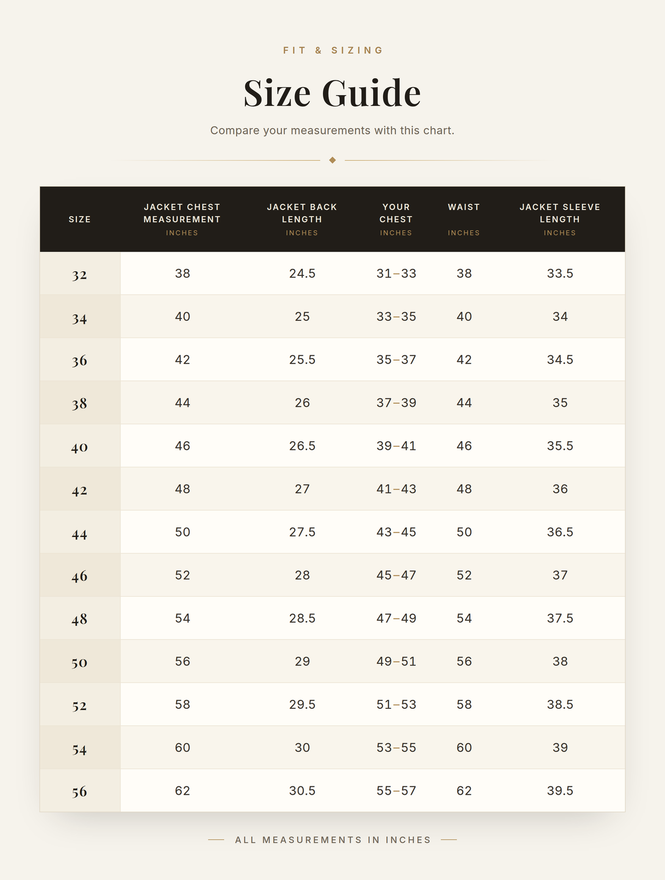The image size is (665, 880).
Task: Click the Jacket Chest Measurement header
Action: click(x=182, y=219)
